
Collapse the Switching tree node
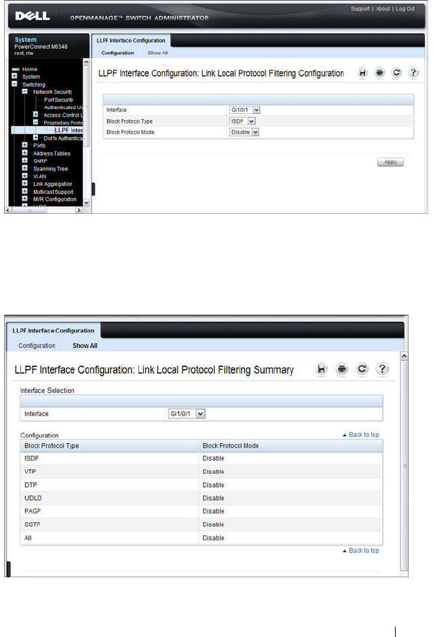pos(15,83)
